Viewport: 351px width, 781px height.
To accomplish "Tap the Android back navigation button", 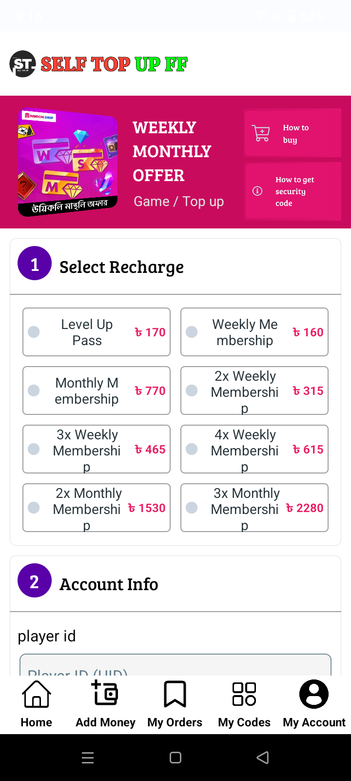I will click(263, 758).
